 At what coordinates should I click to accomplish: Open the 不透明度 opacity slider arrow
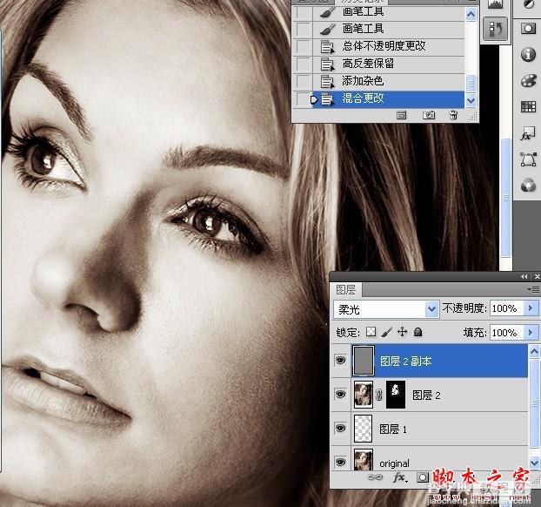pyautogui.click(x=531, y=308)
